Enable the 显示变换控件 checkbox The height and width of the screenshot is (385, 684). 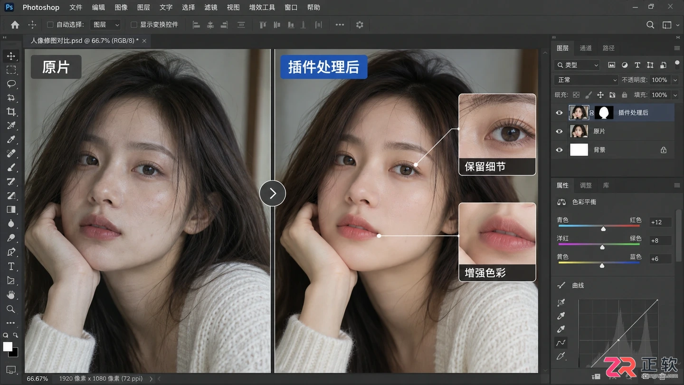(x=134, y=25)
